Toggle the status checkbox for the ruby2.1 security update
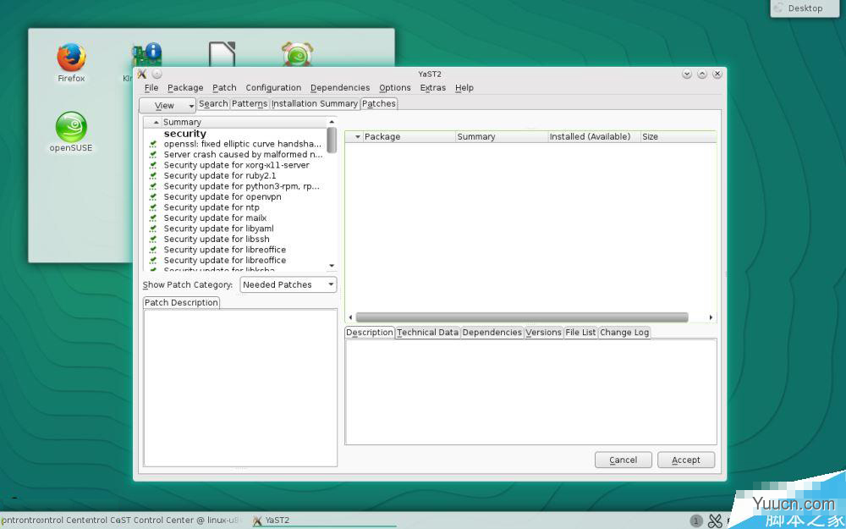 point(153,176)
